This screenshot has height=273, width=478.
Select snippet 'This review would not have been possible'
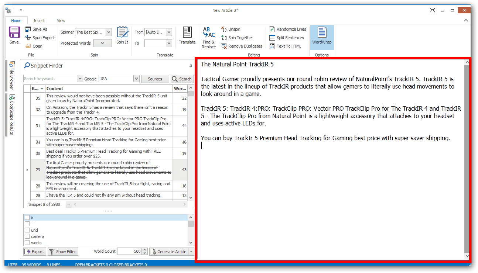click(109, 98)
